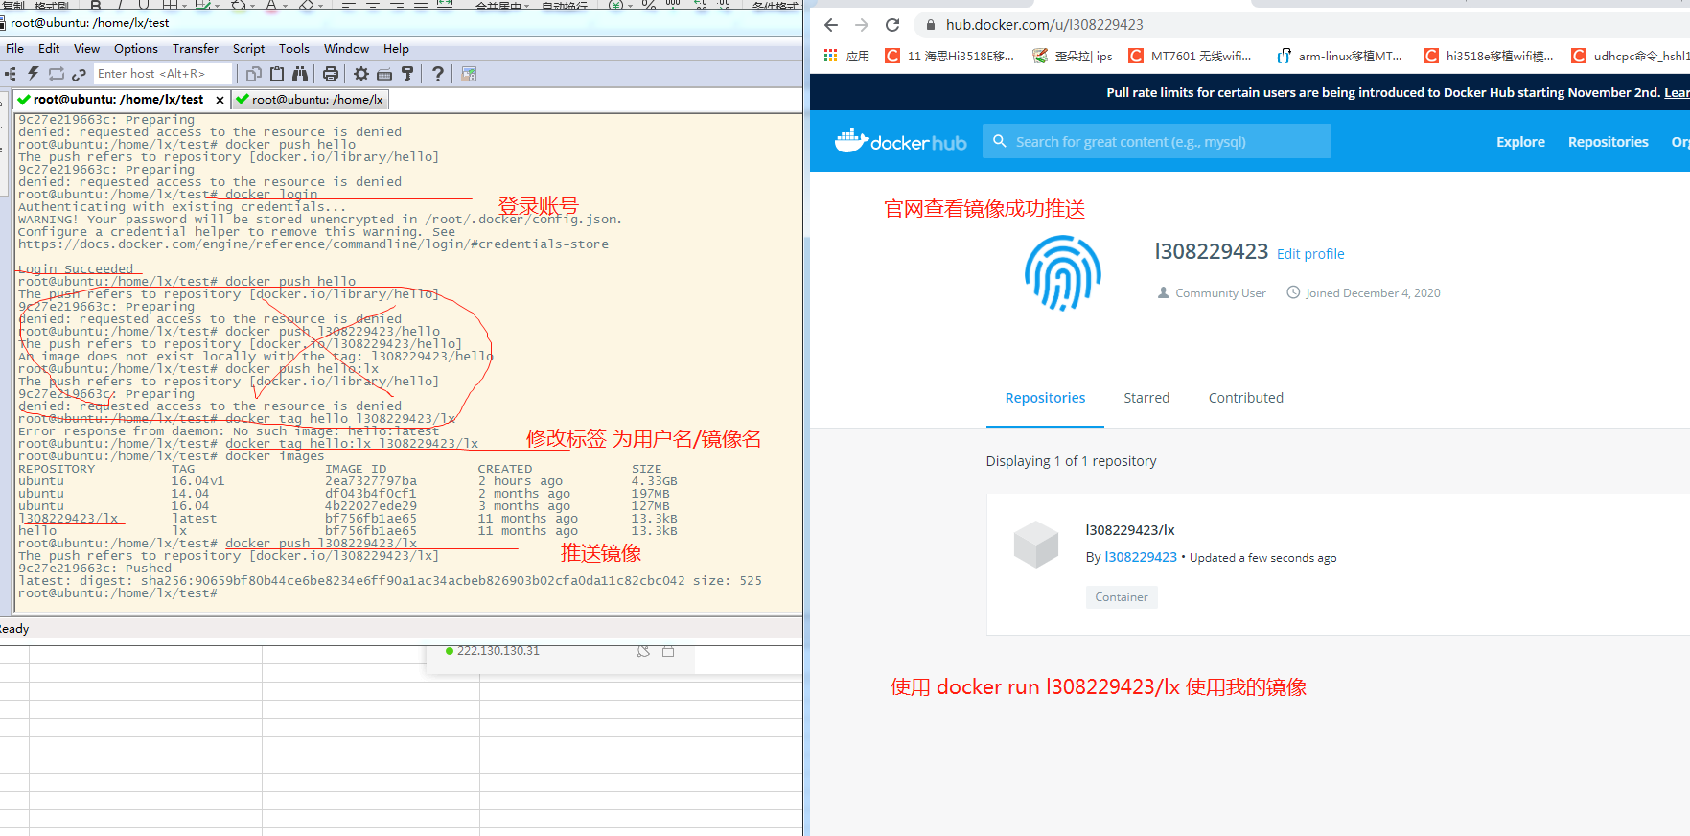Select the Repositories profile tab
This screenshot has height=836, width=1690.
tap(1045, 398)
